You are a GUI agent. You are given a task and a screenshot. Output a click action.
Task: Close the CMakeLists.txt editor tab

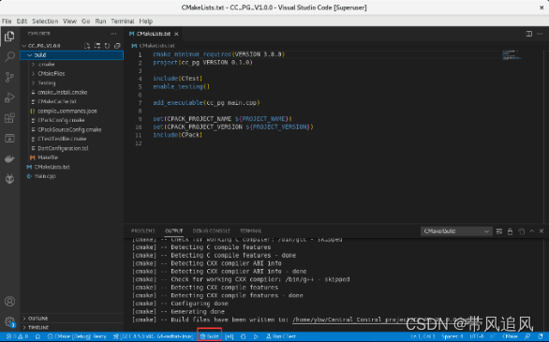coord(176,34)
